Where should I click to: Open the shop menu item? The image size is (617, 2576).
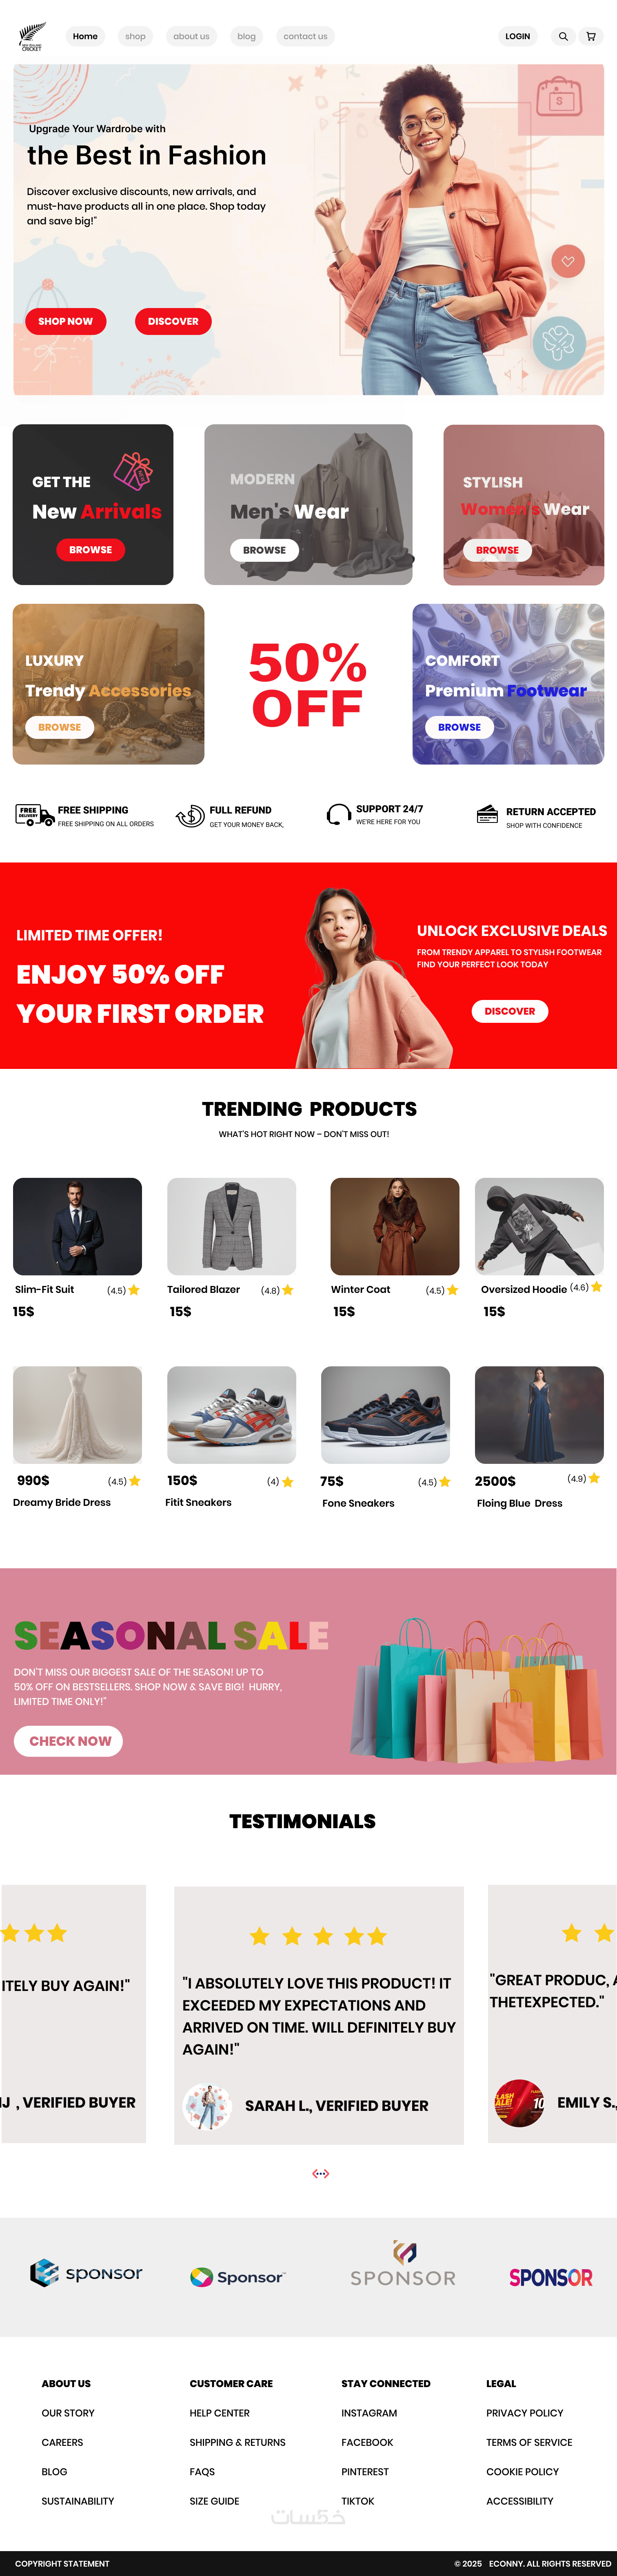pos(135,36)
